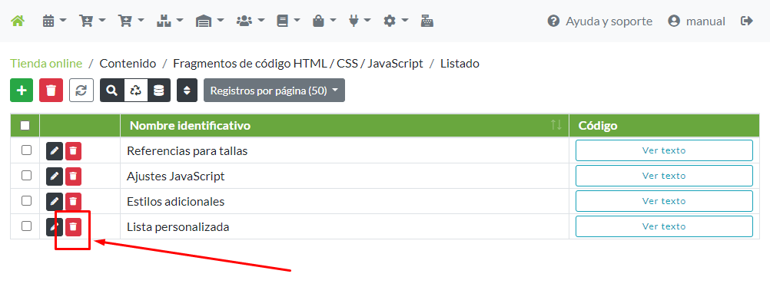The width and height of the screenshot is (770, 287).
Task: Select the Lista personalizada name
Action: pyautogui.click(x=178, y=227)
